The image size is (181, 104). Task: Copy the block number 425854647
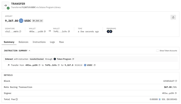click(176, 81)
